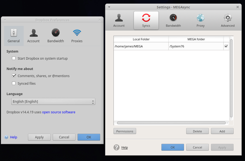
Task: Open Dropbox General preferences icon
Action: click(x=14, y=33)
